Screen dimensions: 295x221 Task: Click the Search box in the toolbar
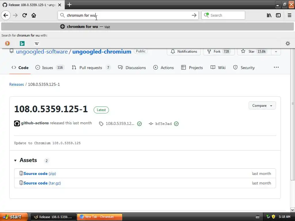(223, 15)
